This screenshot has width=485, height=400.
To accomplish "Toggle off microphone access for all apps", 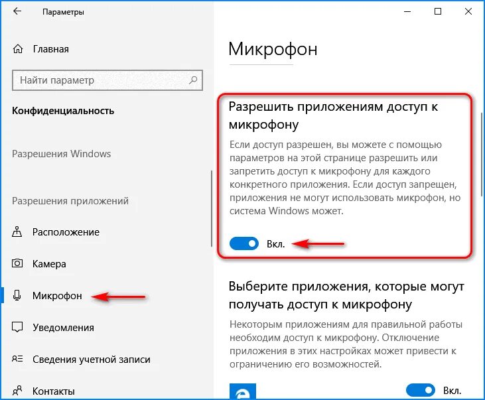I will 243,243.
